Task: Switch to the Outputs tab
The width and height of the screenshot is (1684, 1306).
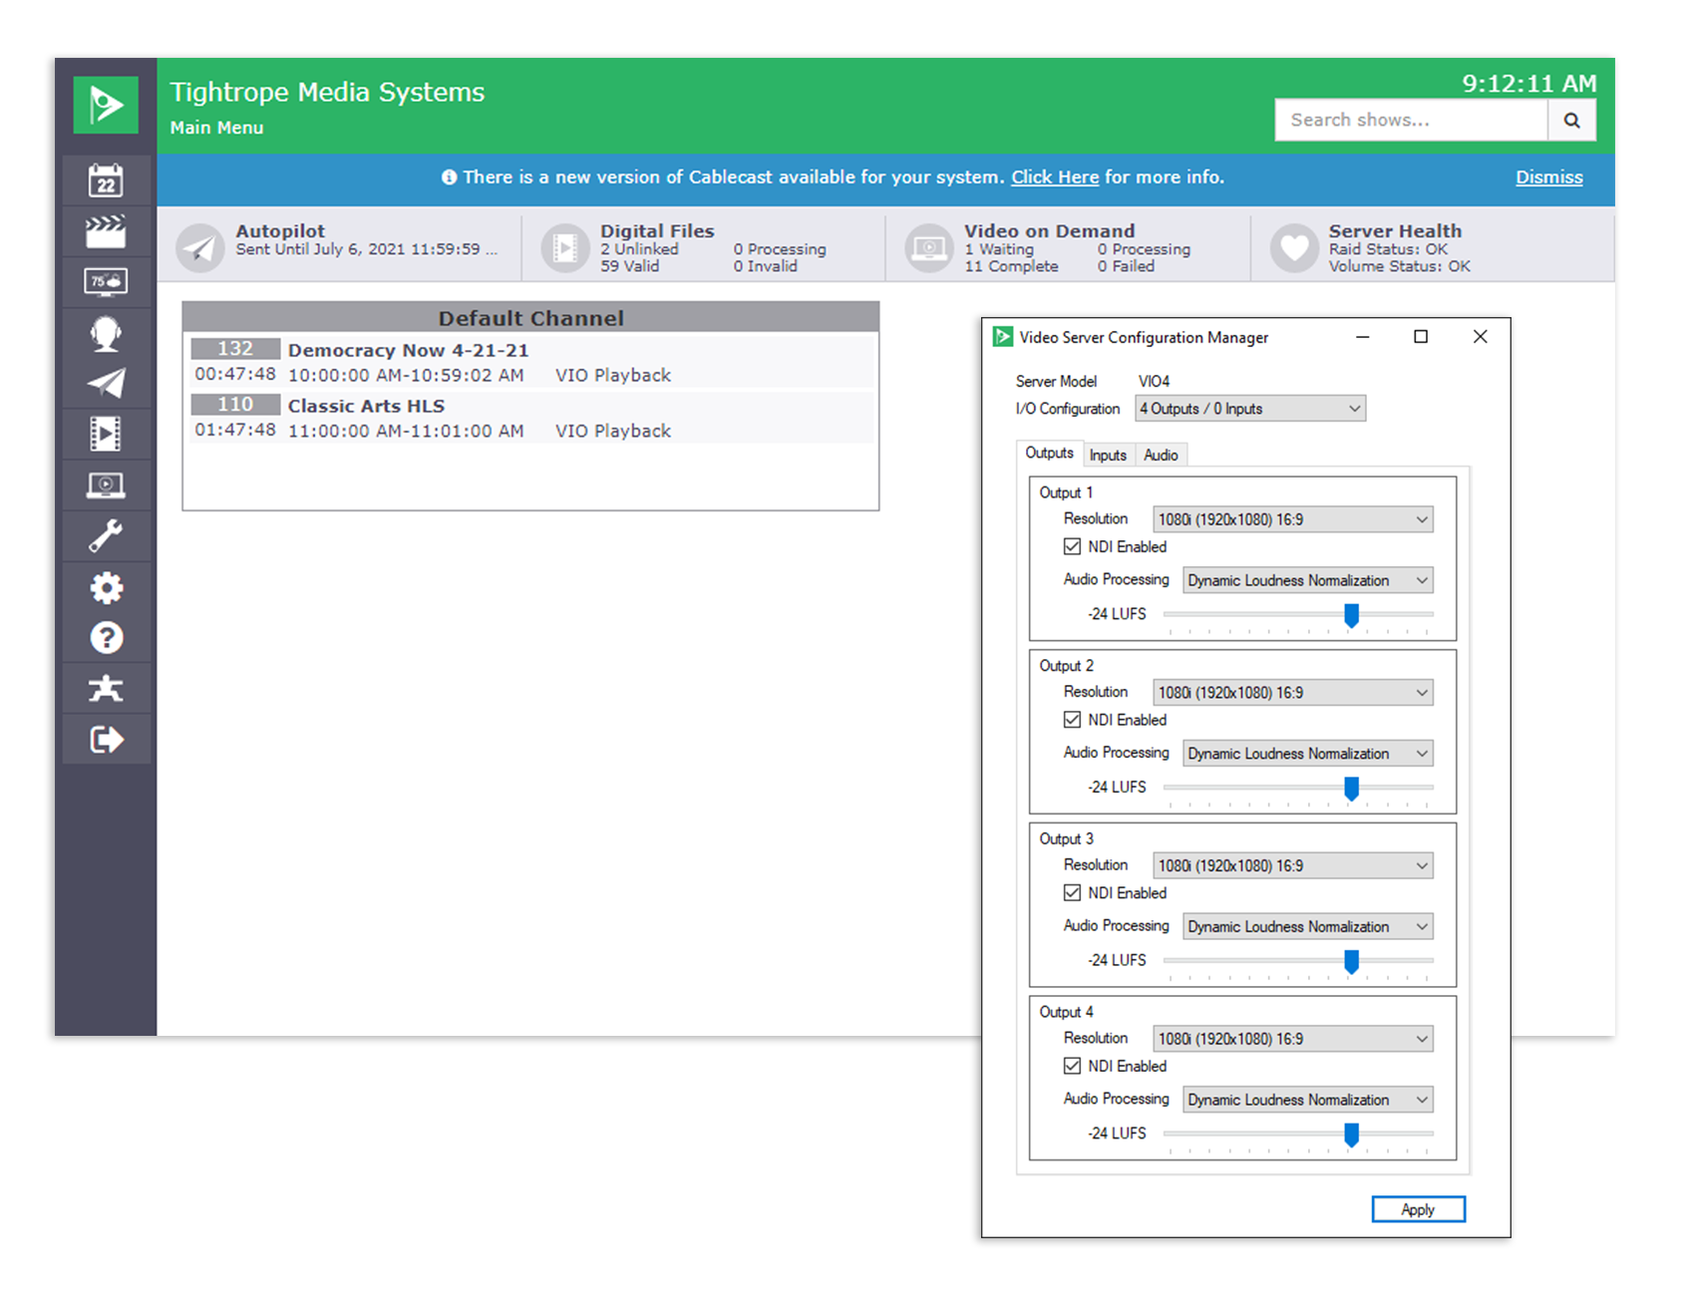Action: (1049, 453)
